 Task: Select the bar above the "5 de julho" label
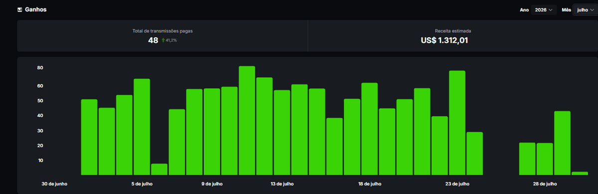(142, 127)
